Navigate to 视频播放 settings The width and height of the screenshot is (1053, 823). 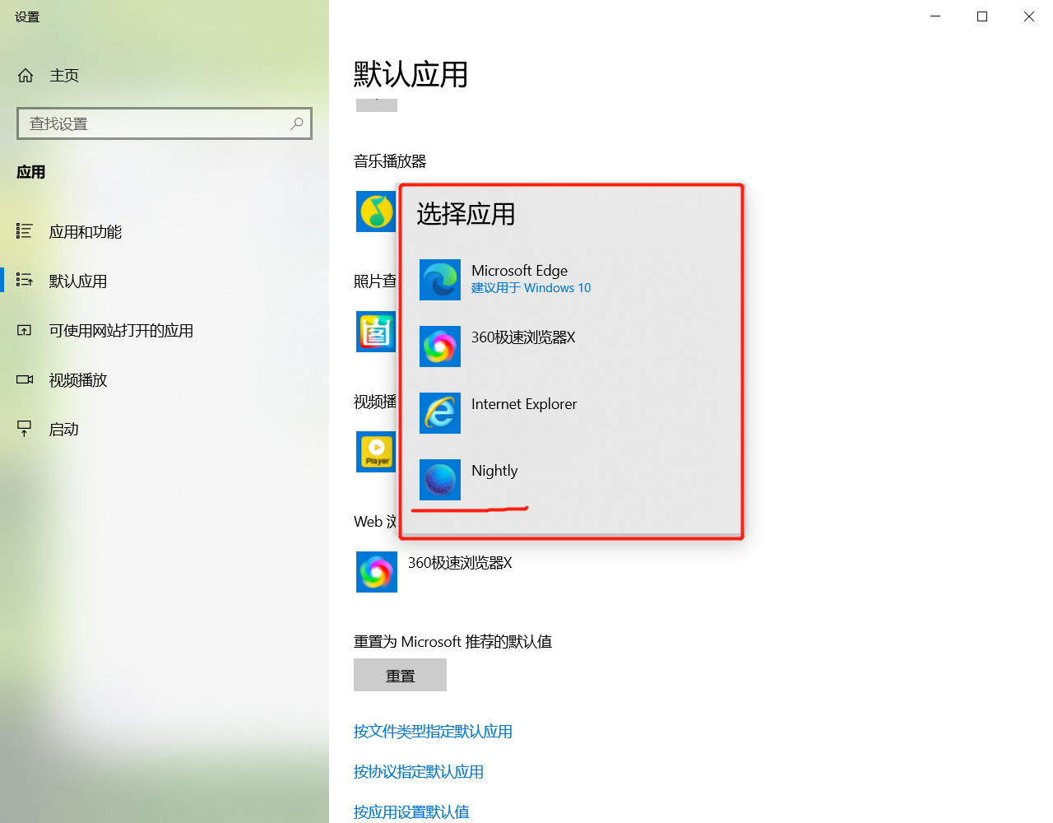[x=77, y=380]
